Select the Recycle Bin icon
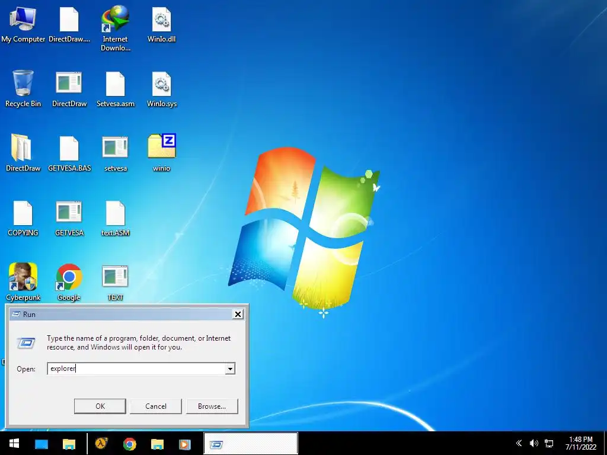This screenshot has width=607, height=455. tap(23, 89)
